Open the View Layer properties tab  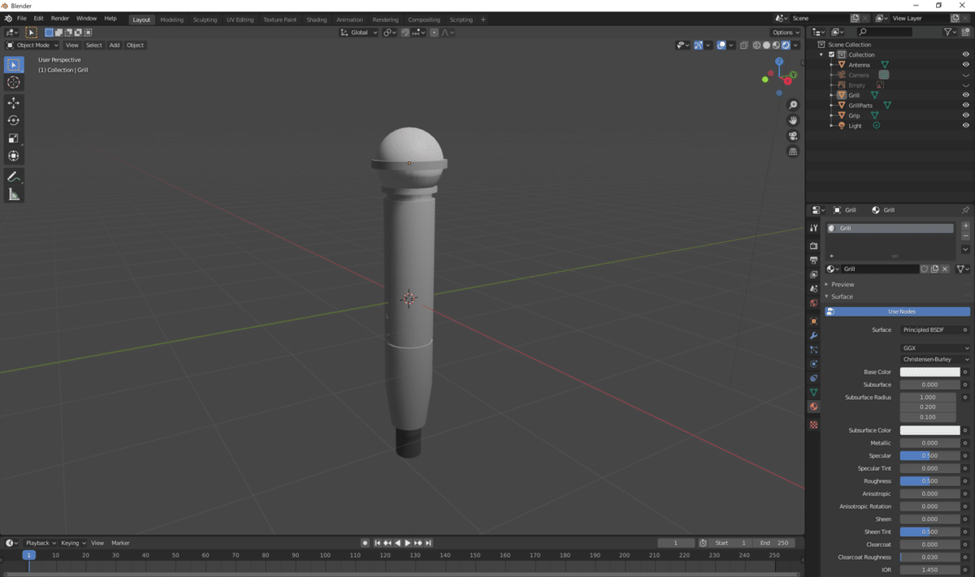click(813, 275)
